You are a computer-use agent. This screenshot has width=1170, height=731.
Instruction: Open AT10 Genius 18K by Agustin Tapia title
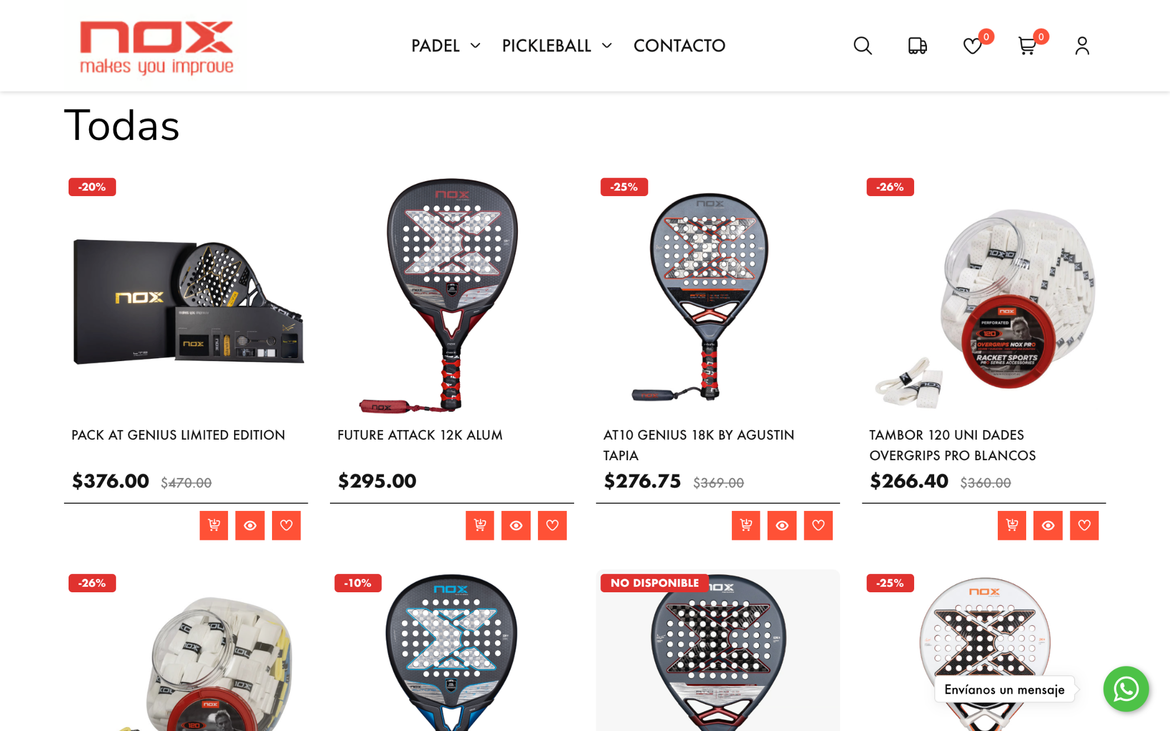point(699,445)
